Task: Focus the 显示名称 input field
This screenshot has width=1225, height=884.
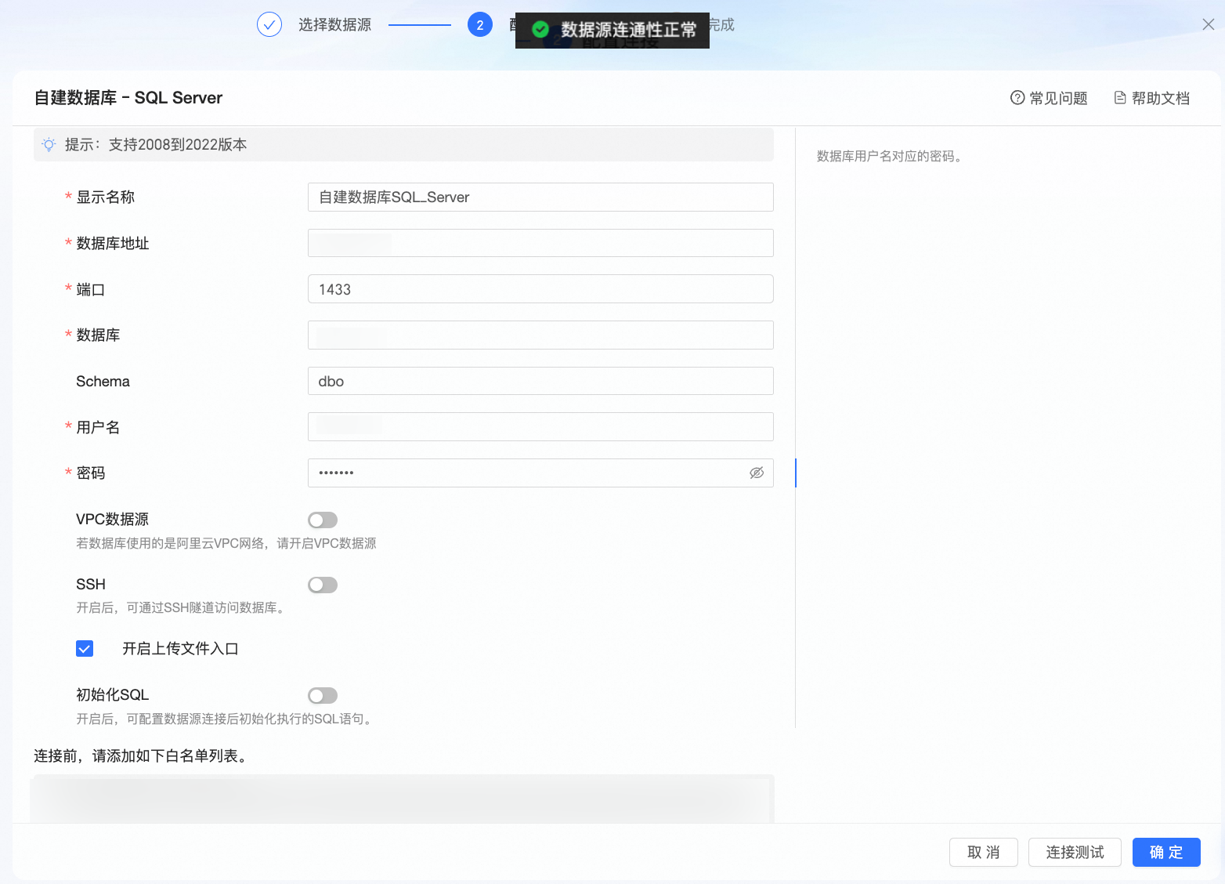Action: (x=540, y=197)
